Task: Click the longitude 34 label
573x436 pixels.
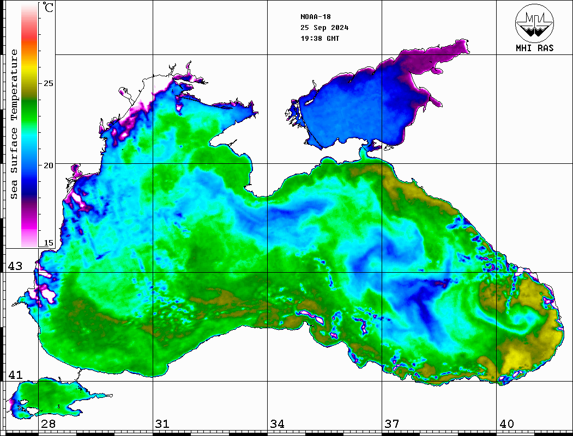Action: pos(276,424)
